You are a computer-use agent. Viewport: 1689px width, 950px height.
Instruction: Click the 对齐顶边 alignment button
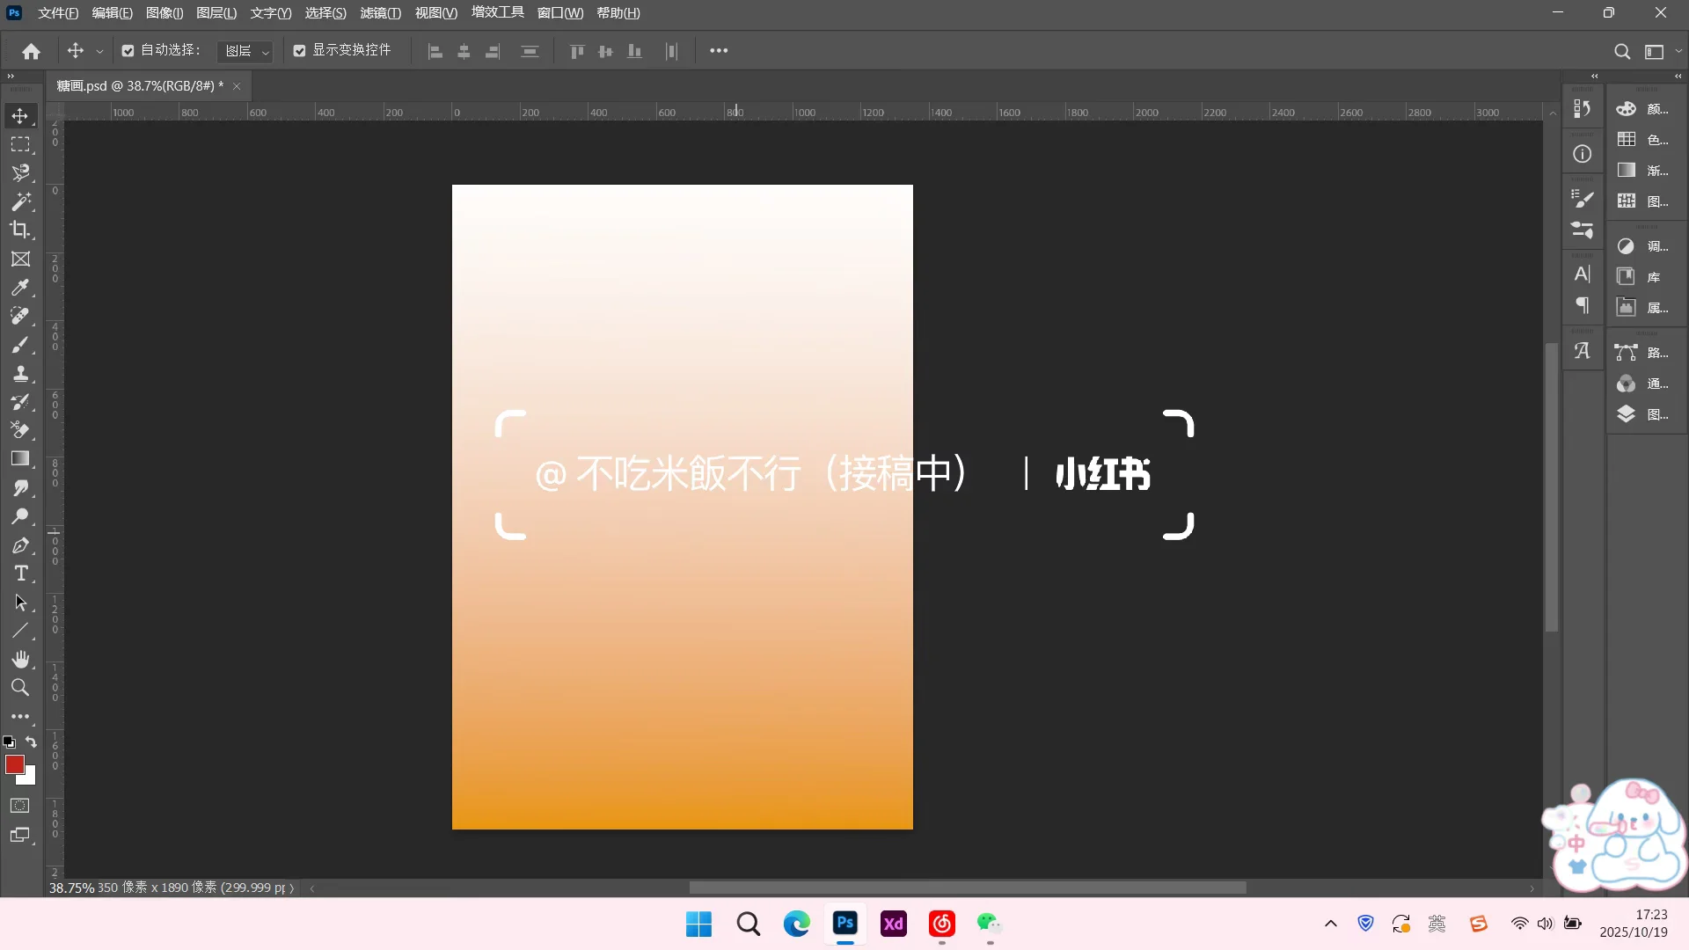pyautogui.click(x=578, y=51)
